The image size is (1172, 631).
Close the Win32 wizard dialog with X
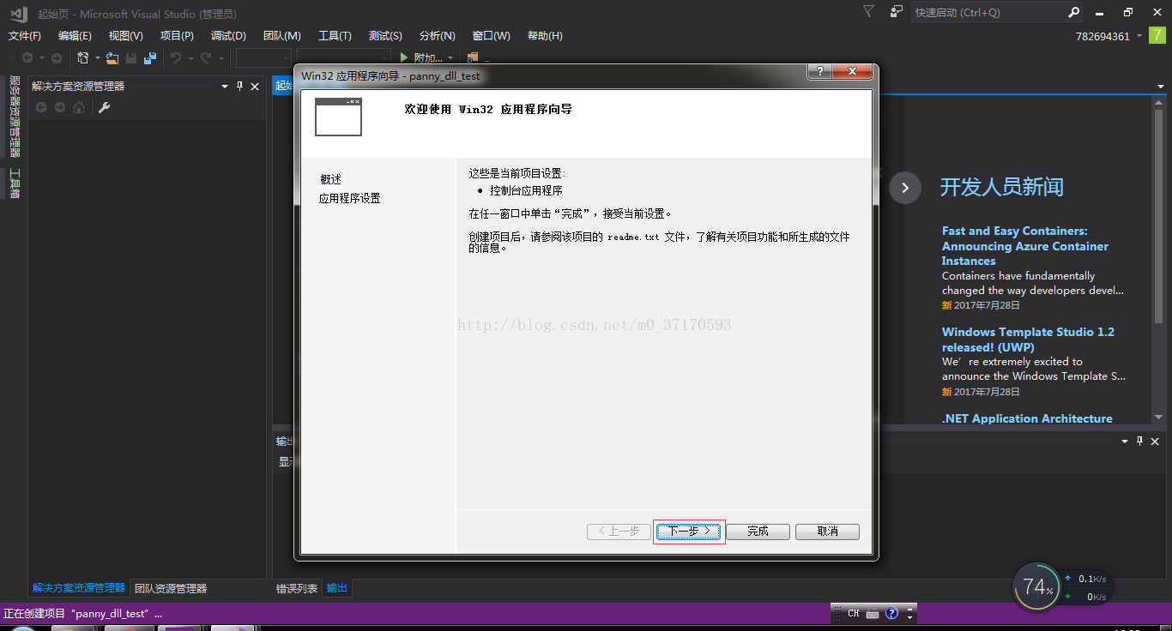pyautogui.click(x=853, y=72)
